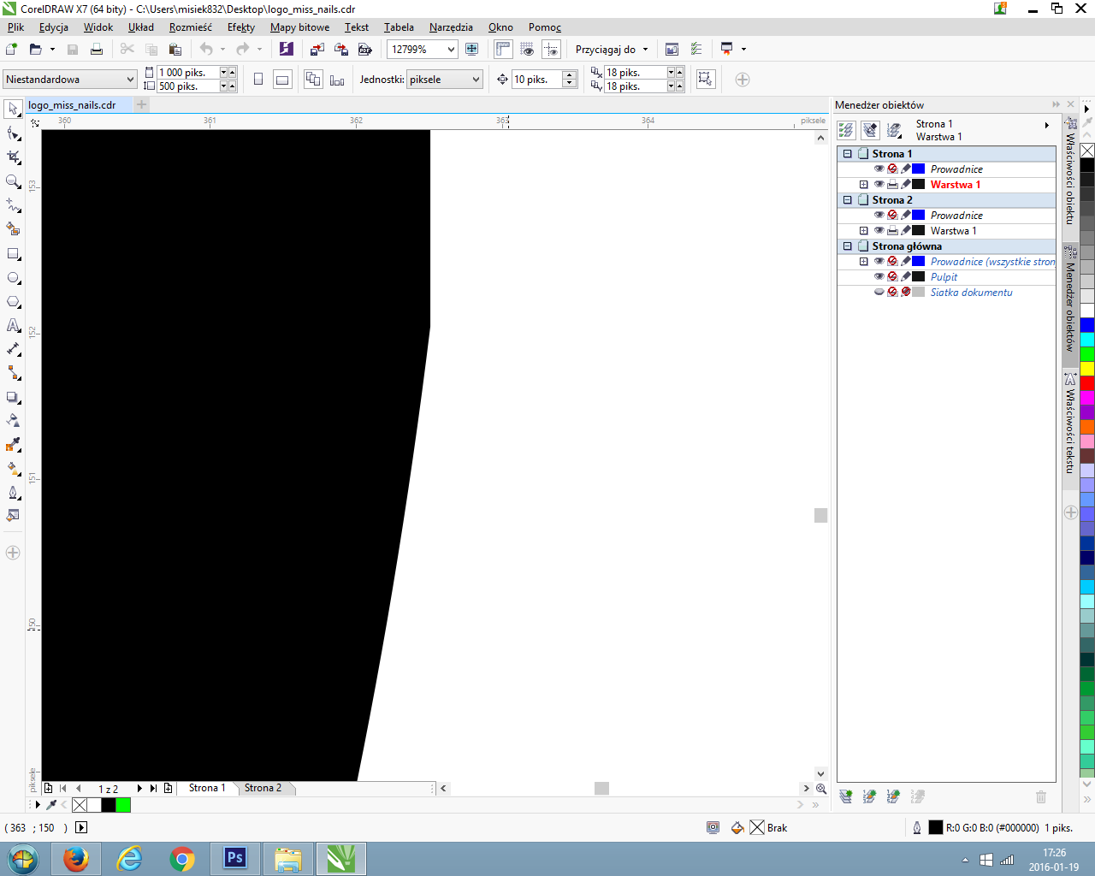Open the zoom level dropdown
The image size is (1095, 876).
coord(451,50)
